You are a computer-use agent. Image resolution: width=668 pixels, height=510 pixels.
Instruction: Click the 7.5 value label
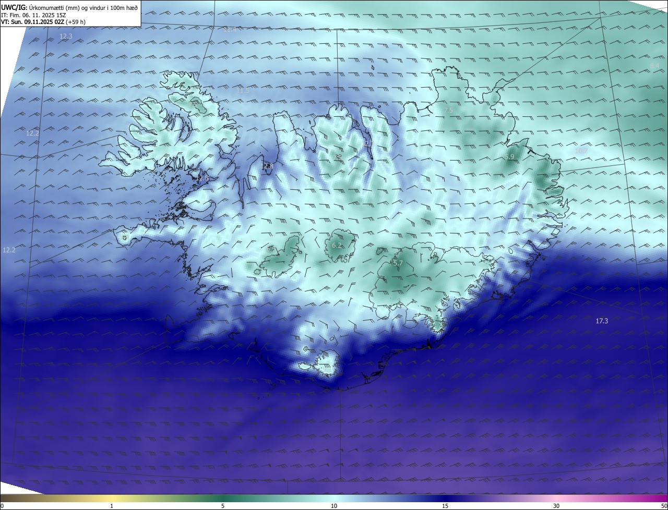tap(448, 110)
